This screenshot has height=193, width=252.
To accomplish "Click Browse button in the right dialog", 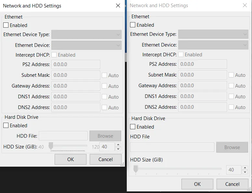I will (x=232, y=147).
